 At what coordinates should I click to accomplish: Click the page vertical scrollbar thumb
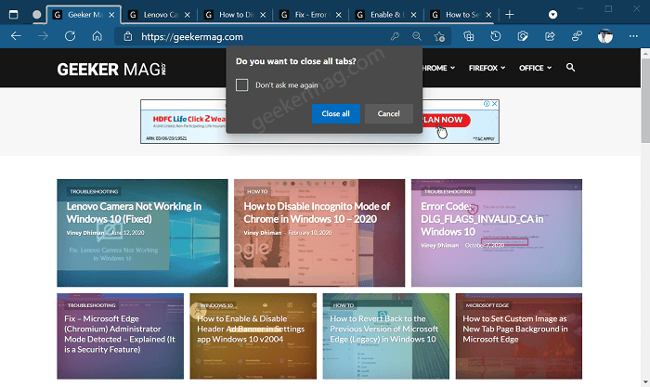click(x=645, y=100)
